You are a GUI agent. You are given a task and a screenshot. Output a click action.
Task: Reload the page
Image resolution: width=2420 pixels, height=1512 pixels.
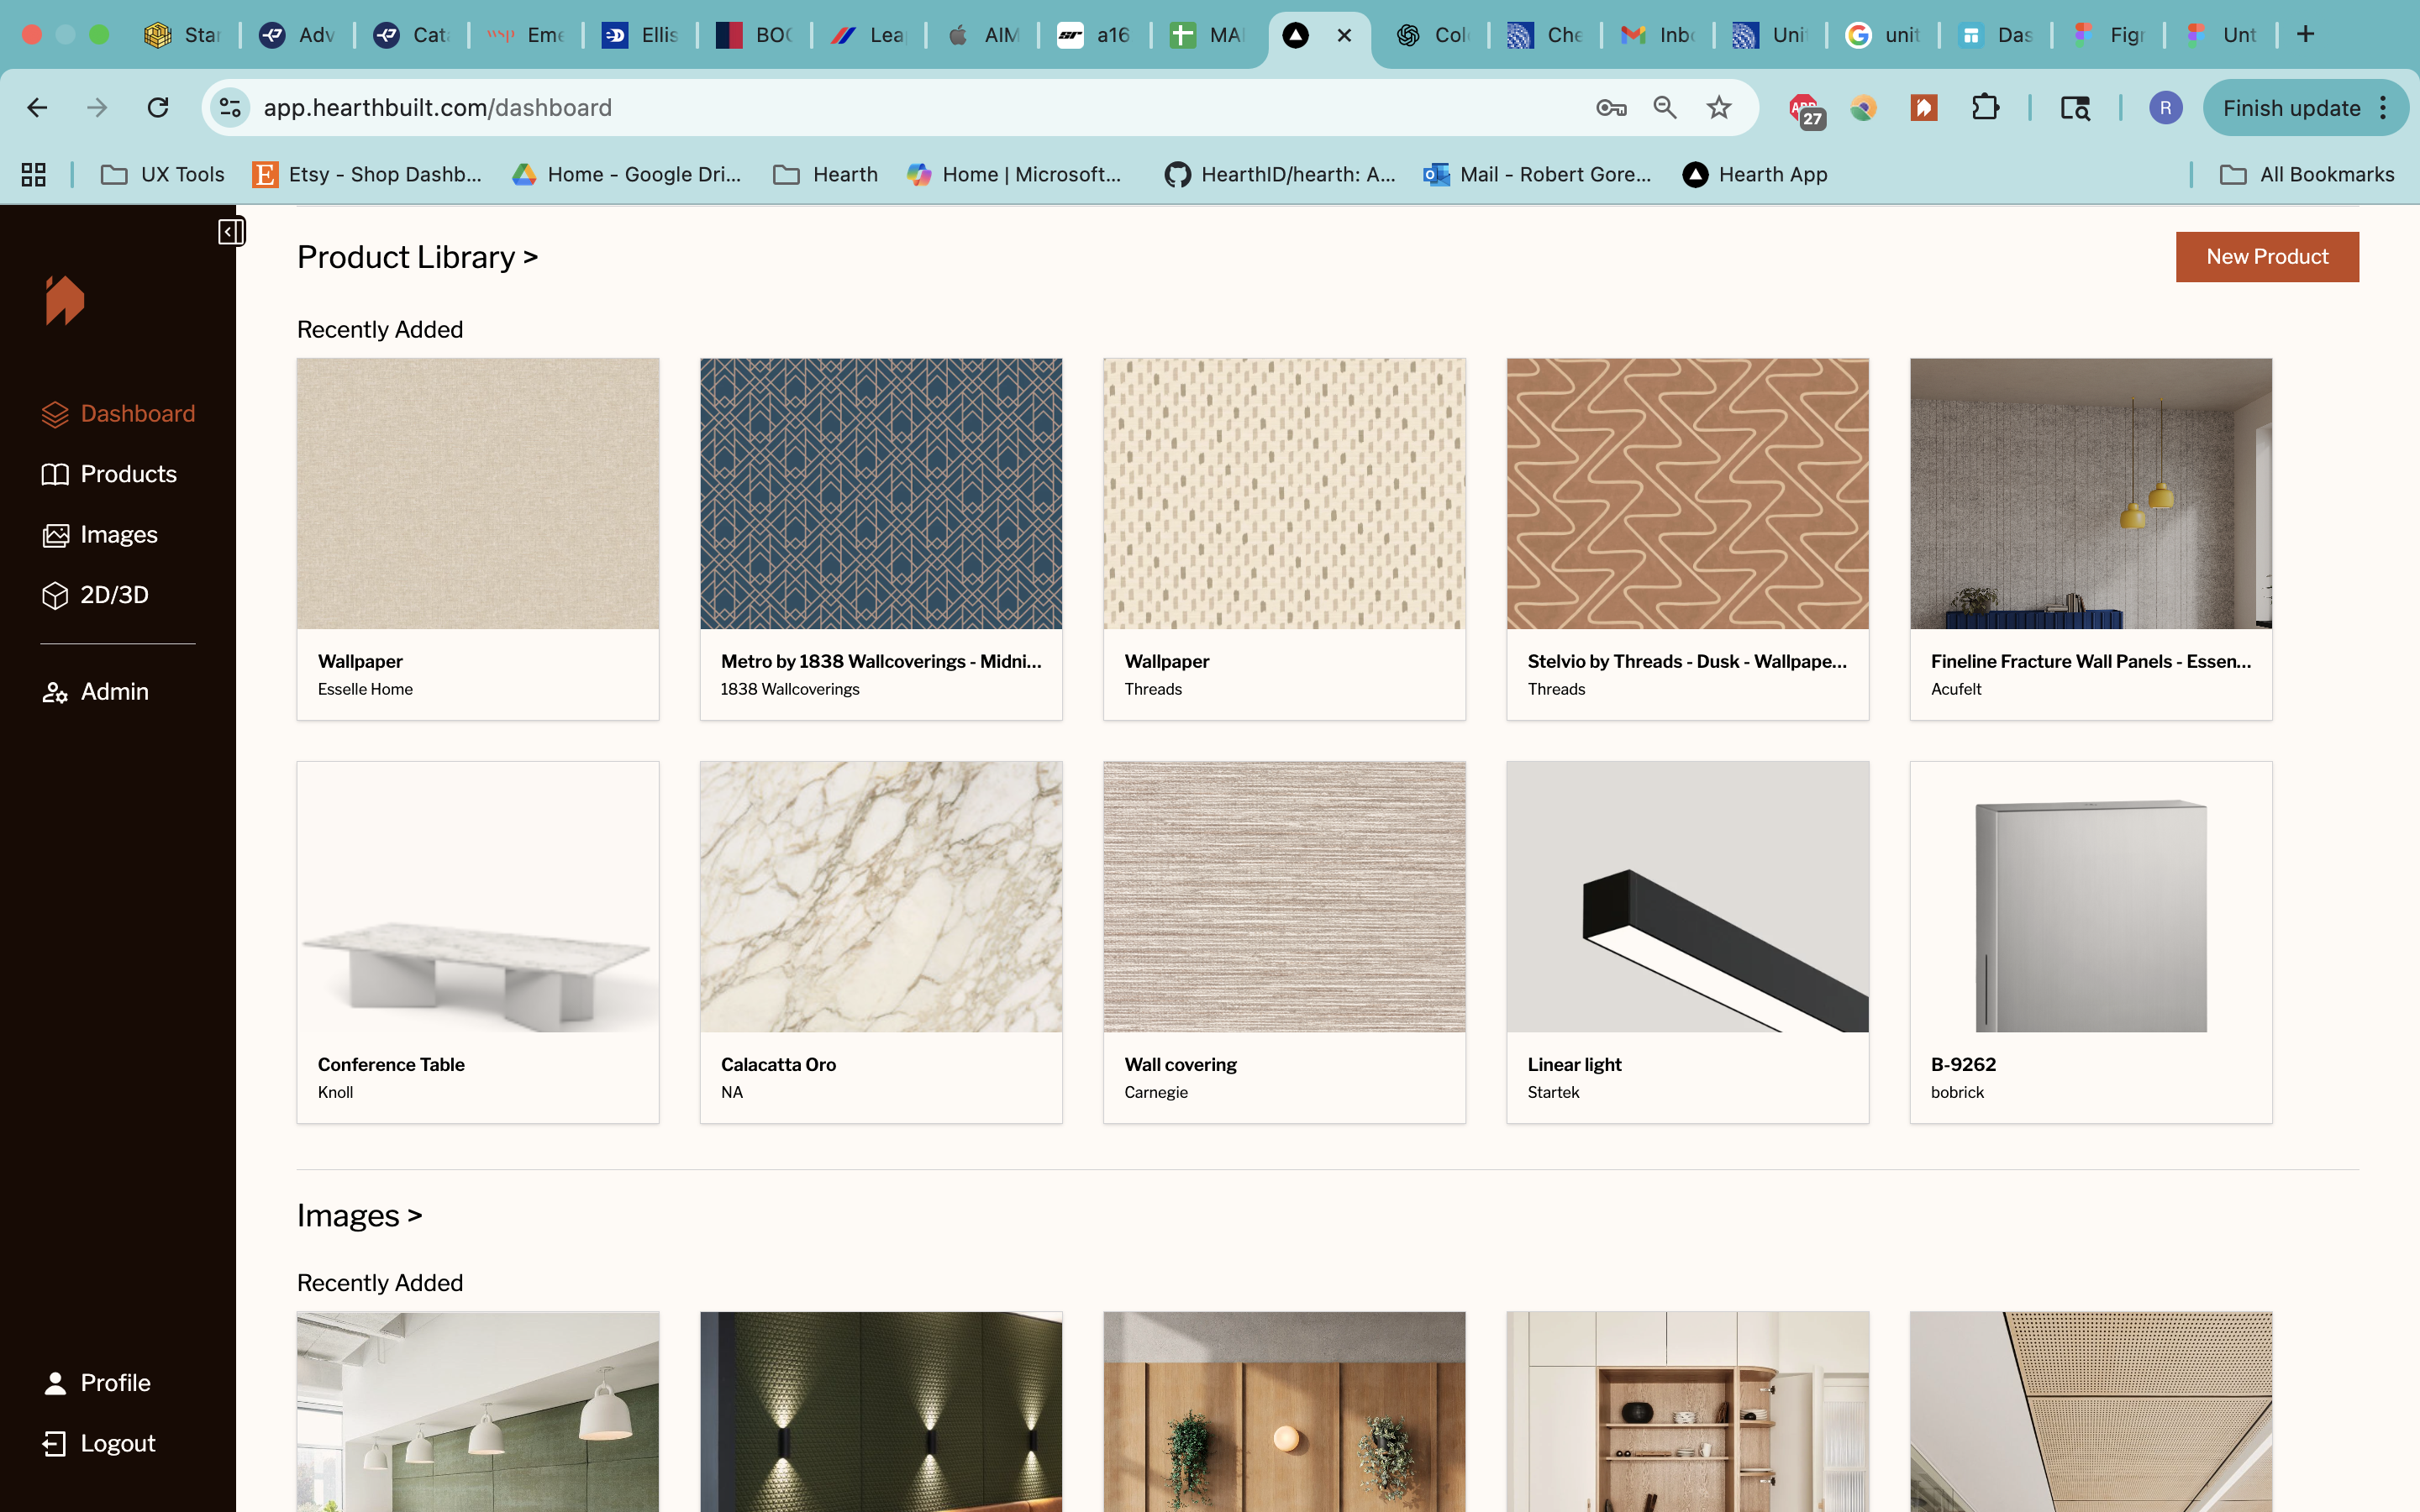158,108
